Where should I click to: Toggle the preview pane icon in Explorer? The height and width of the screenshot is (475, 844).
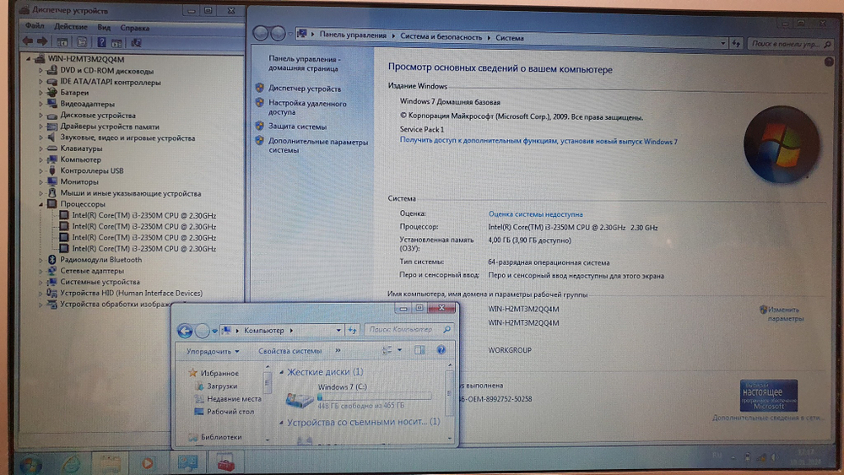coord(419,349)
